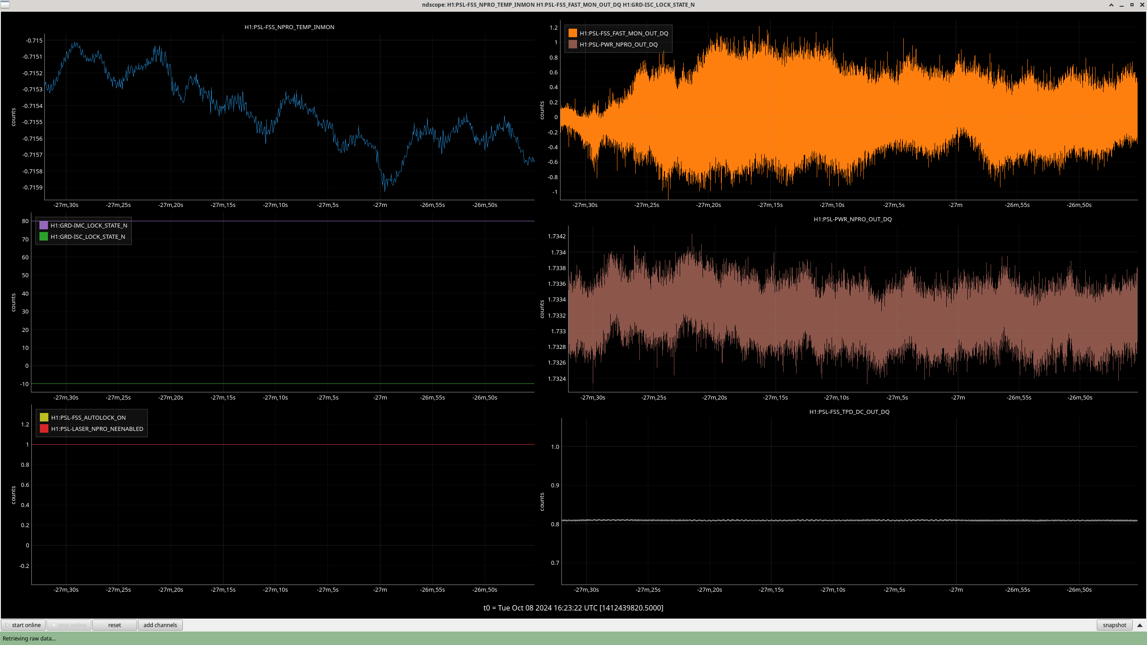Click the 80 y-axis tick in lock state plot
Viewport: 1147px width, 645px height.
pos(25,221)
